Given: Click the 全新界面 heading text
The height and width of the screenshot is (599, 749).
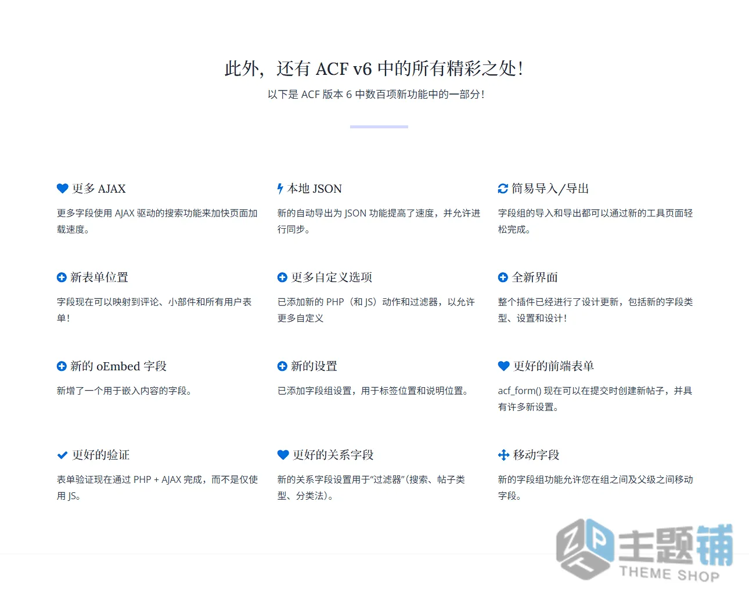Looking at the screenshot, I should pos(535,277).
